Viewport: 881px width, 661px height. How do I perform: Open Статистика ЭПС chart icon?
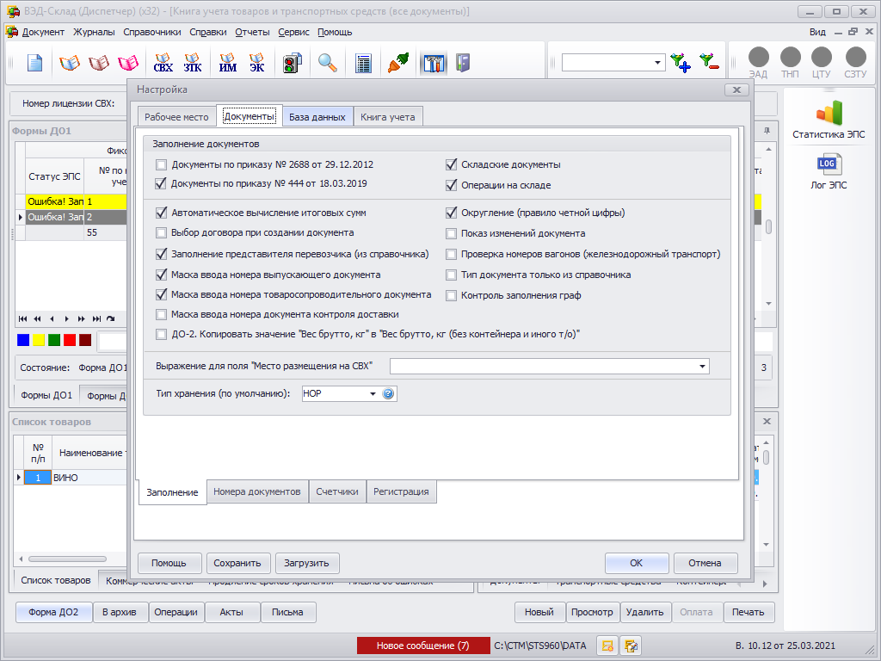[x=828, y=113]
